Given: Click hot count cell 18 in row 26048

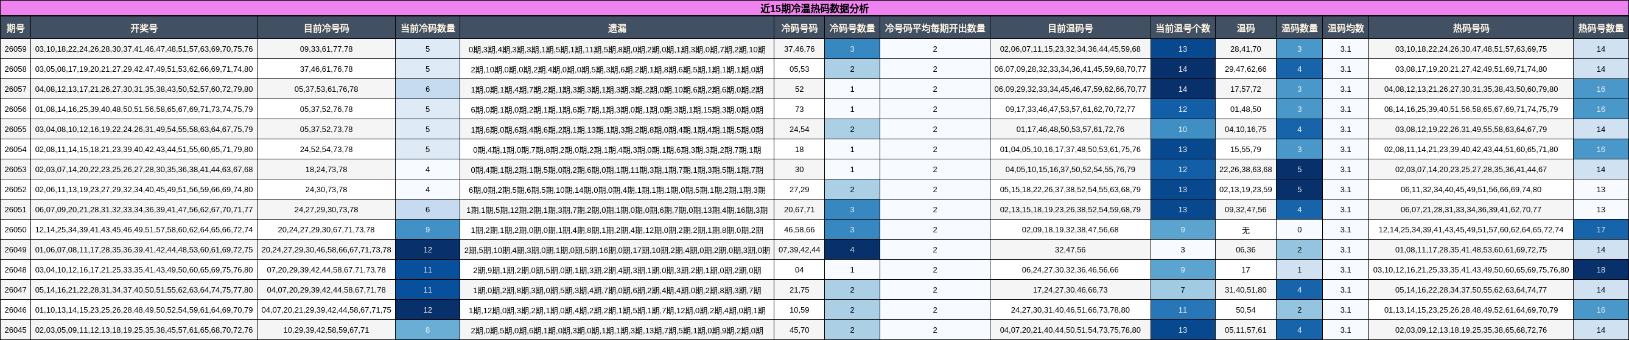Looking at the screenshot, I should pos(1600,270).
